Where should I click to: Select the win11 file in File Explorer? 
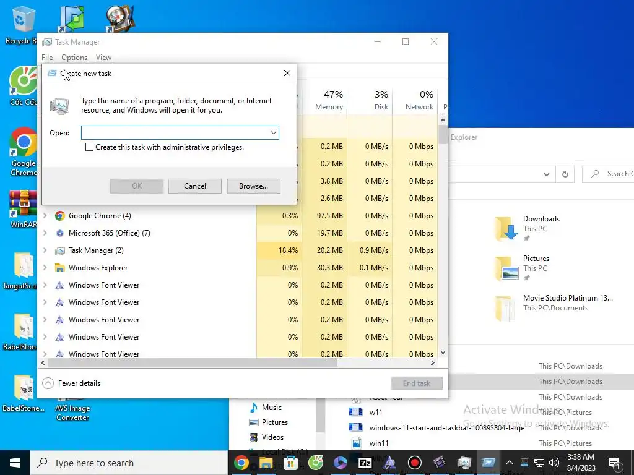click(x=379, y=443)
